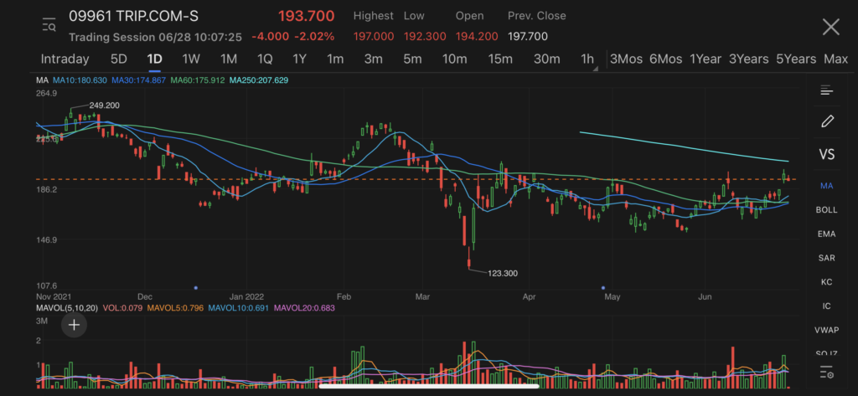Toggle the EMA indicator
The width and height of the screenshot is (858, 396).
[x=826, y=234]
